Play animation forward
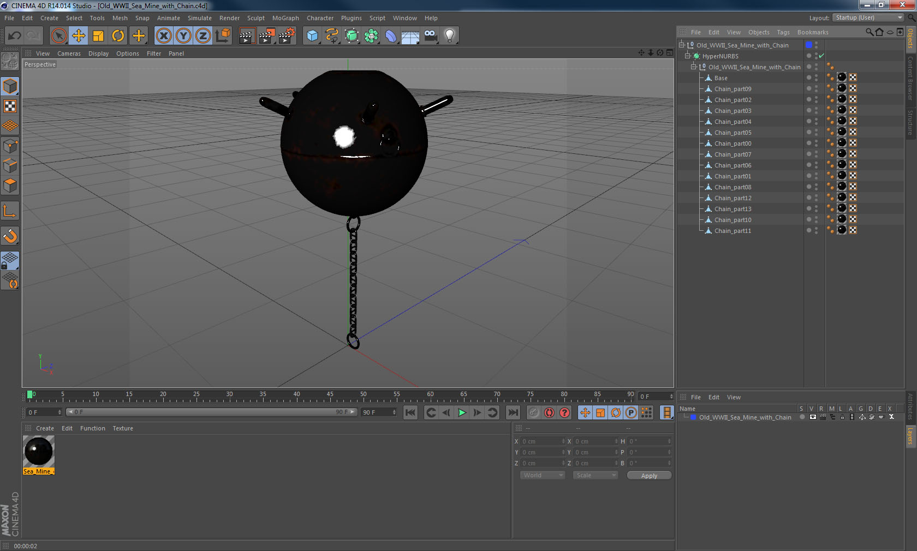This screenshot has width=917, height=551. (x=462, y=412)
